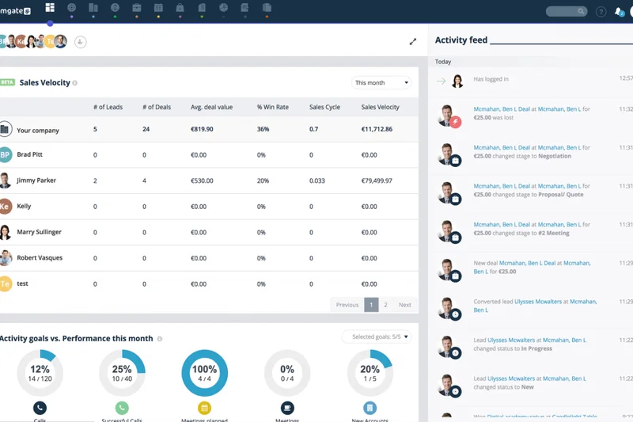Click inside the top search field
The width and height of the screenshot is (633, 422).
(564, 12)
